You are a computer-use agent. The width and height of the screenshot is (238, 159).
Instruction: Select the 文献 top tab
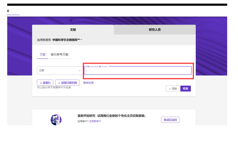(73, 30)
